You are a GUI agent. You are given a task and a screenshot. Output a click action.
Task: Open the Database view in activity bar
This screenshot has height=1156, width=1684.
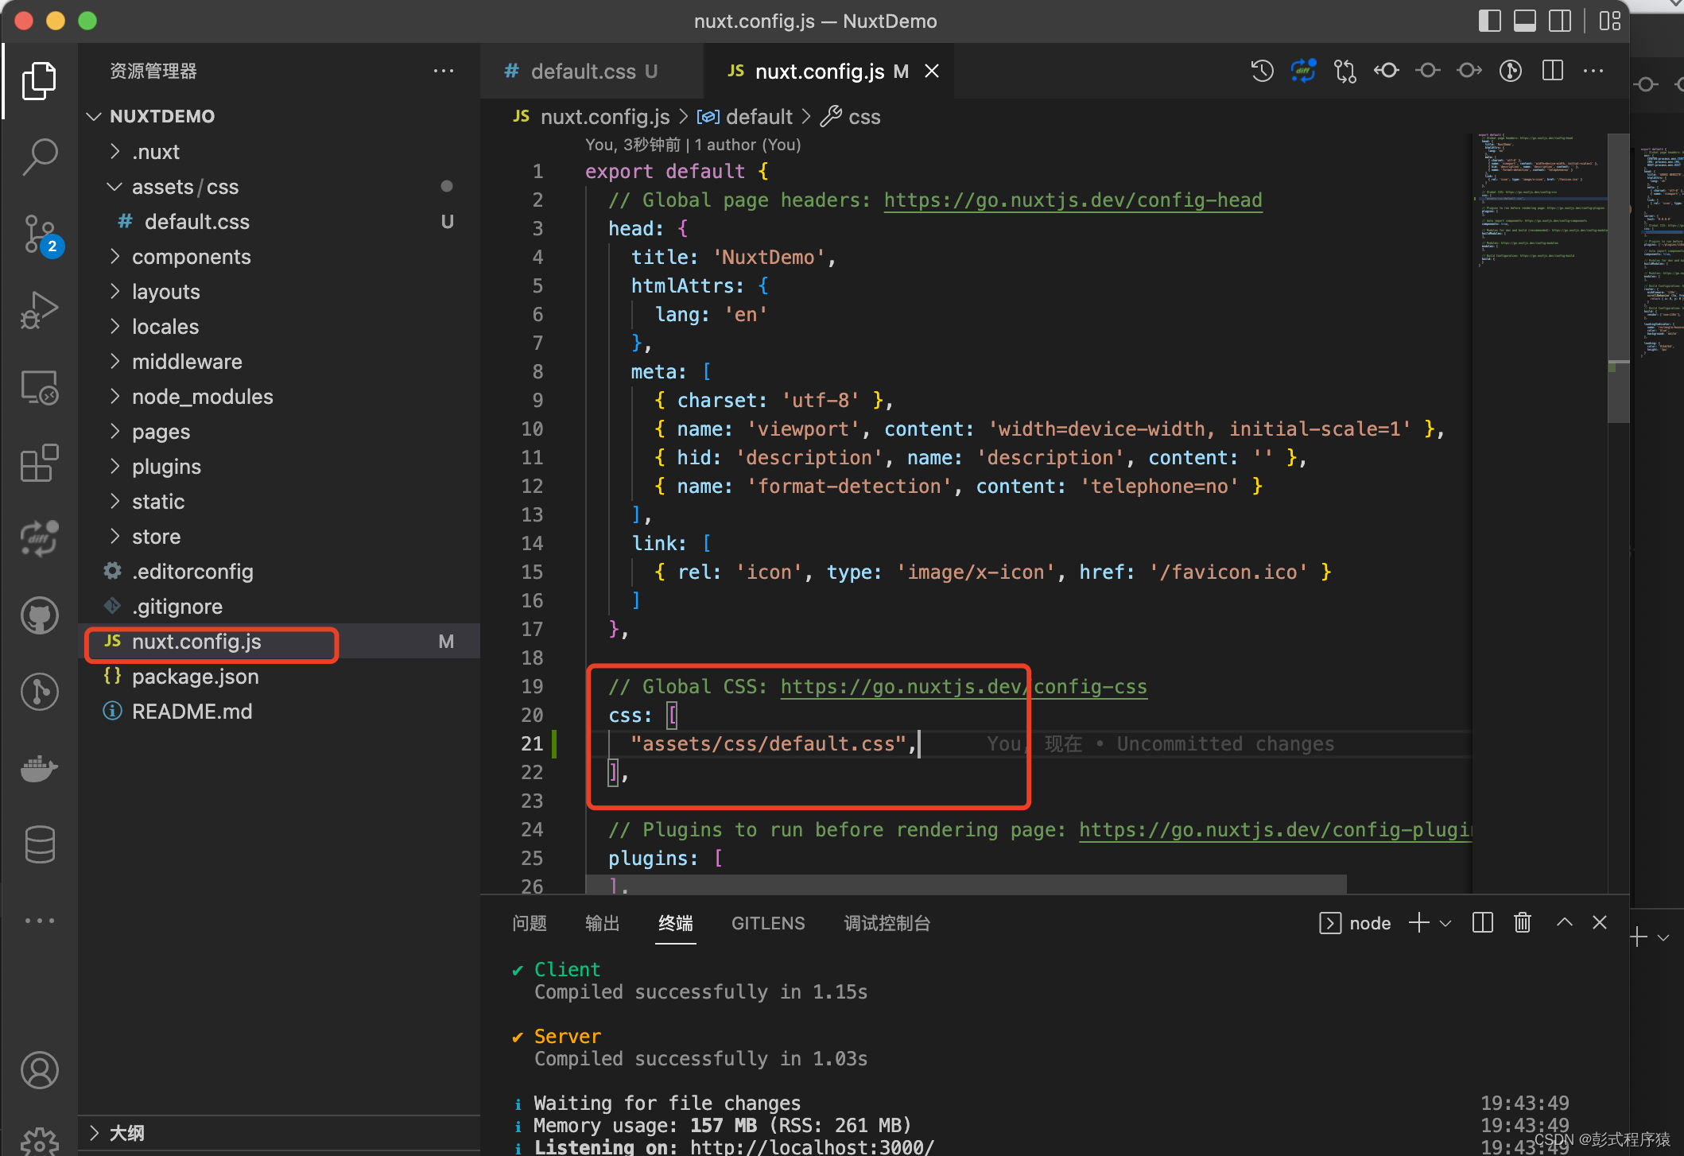click(39, 844)
